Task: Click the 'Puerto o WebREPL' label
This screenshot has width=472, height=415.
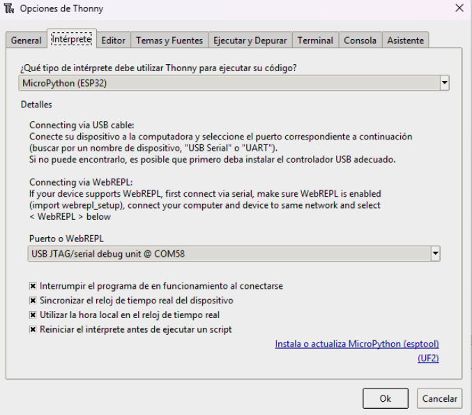Action: [x=66, y=239]
